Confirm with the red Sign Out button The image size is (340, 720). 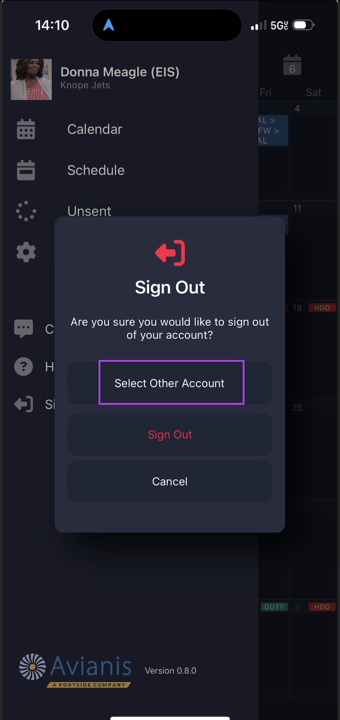pos(170,435)
